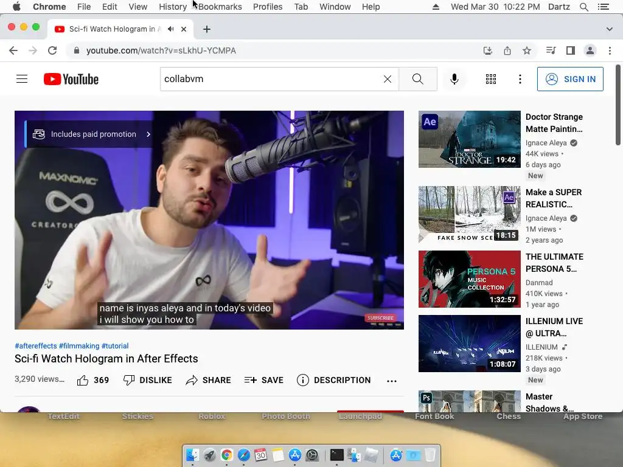This screenshot has width=623, height=467.
Task: Open the Profiles menu
Action: tap(268, 7)
